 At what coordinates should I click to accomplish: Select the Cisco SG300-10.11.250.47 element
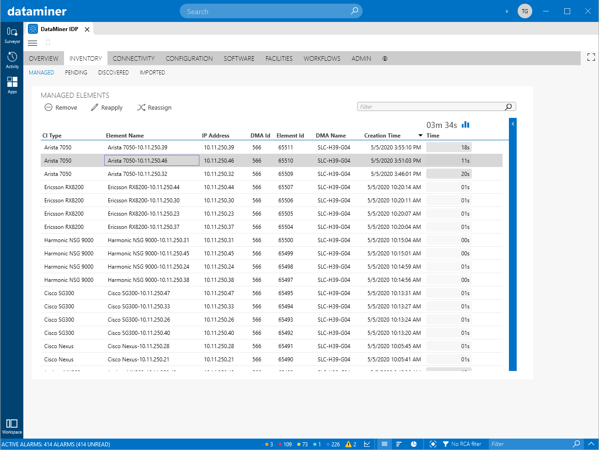click(139, 293)
